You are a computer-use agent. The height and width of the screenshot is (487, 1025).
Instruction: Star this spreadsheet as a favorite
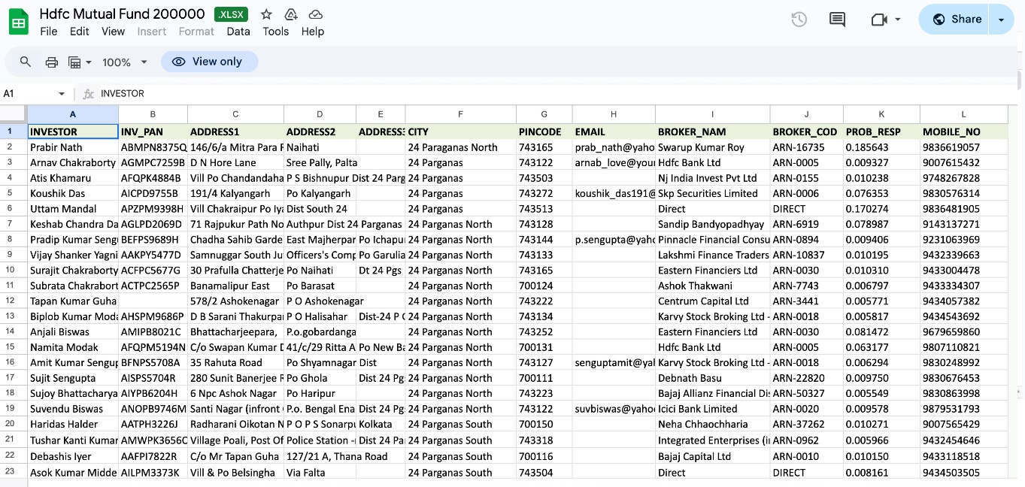coord(266,15)
